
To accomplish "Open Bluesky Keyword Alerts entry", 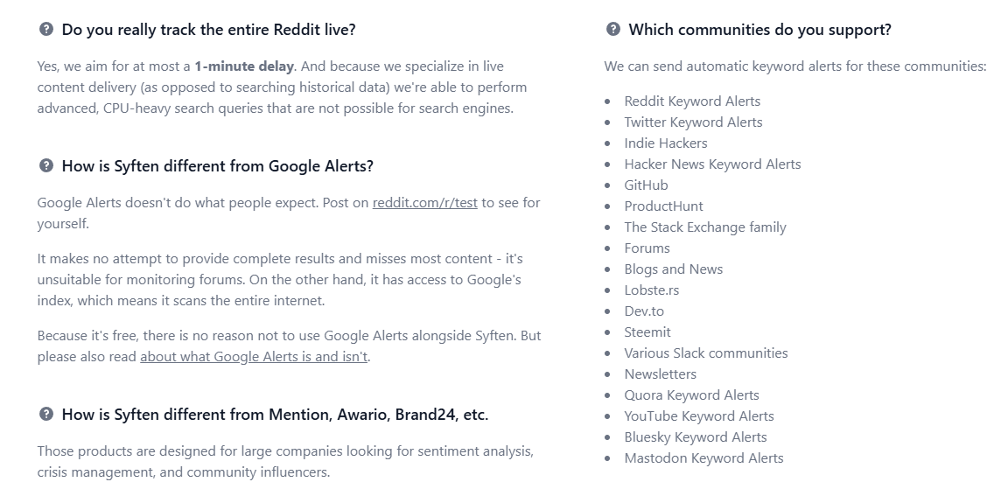I will 695,437.
